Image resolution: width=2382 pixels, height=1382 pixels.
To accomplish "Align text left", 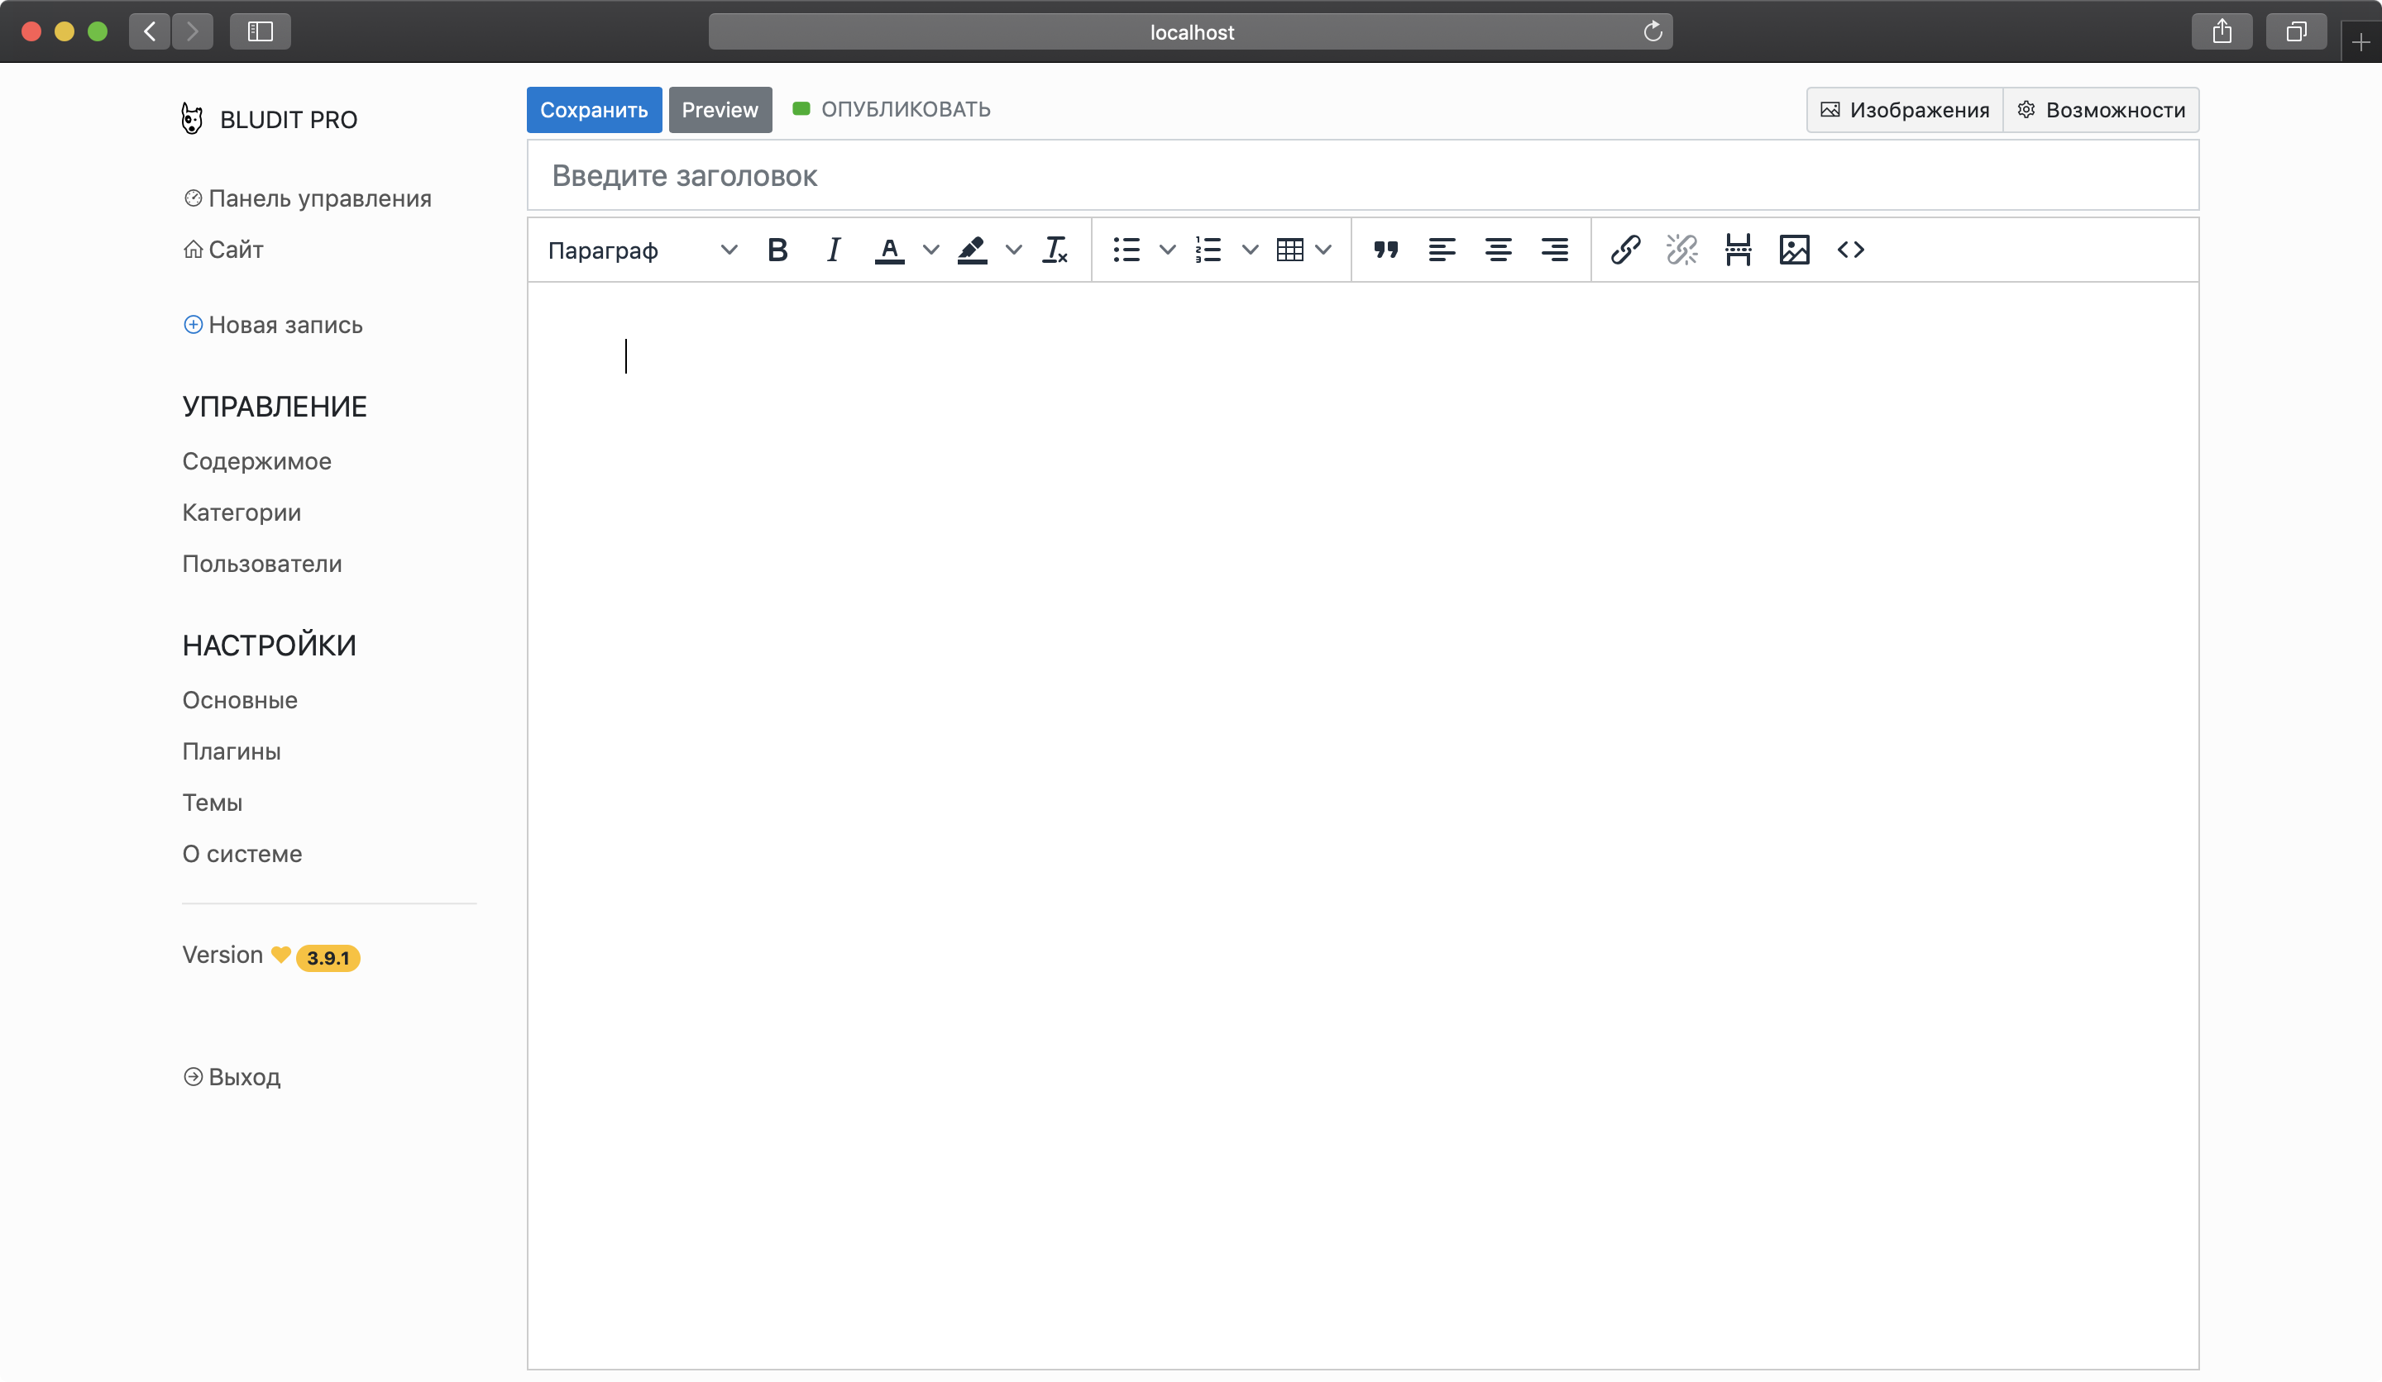I will pos(1442,250).
